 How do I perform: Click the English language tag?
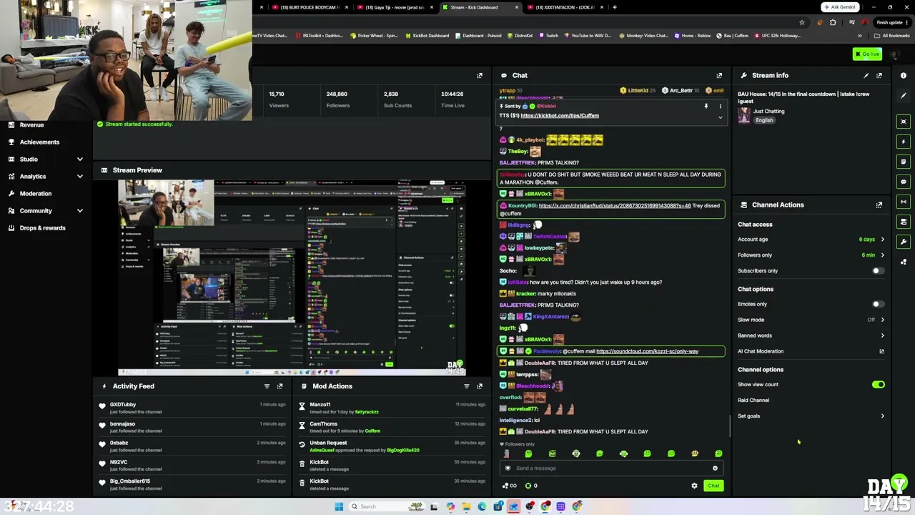pos(764,120)
